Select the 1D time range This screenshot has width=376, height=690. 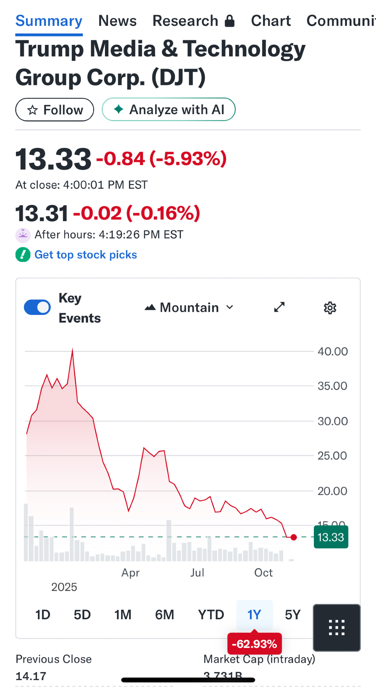tap(43, 615)
